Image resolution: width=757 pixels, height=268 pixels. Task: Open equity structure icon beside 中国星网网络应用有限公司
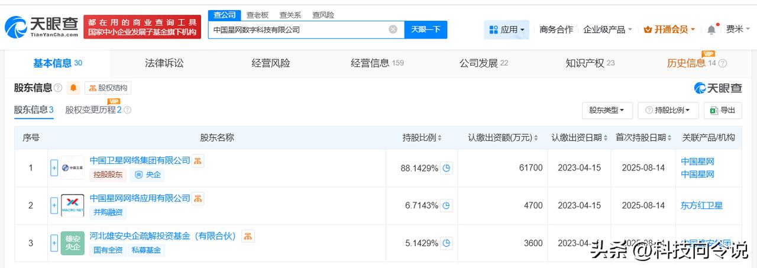pyautogui.click(x=198, y=198)
